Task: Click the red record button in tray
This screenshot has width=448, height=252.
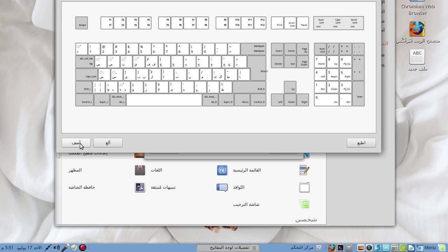Action: 83,248
